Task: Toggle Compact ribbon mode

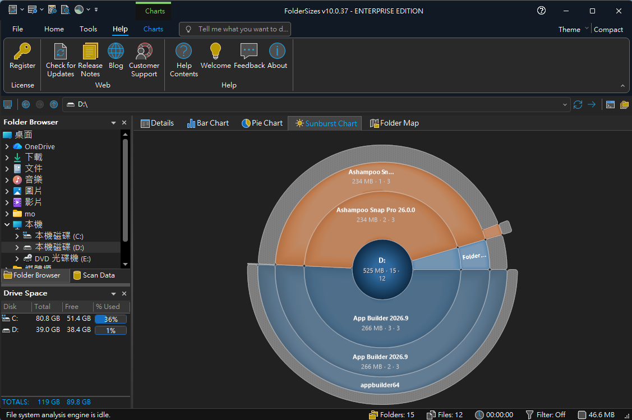Action: 608,30
